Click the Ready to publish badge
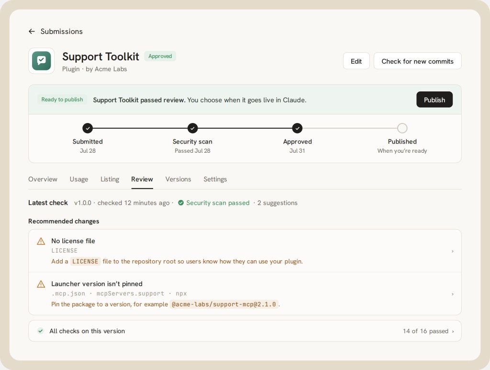This screenshot has height=370, width=490. [62, 100]
